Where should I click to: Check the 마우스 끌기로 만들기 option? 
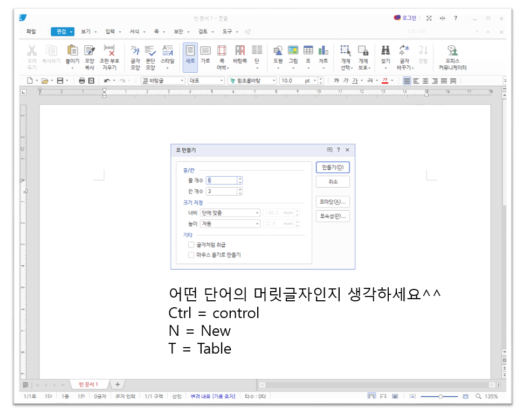point(191,254)
